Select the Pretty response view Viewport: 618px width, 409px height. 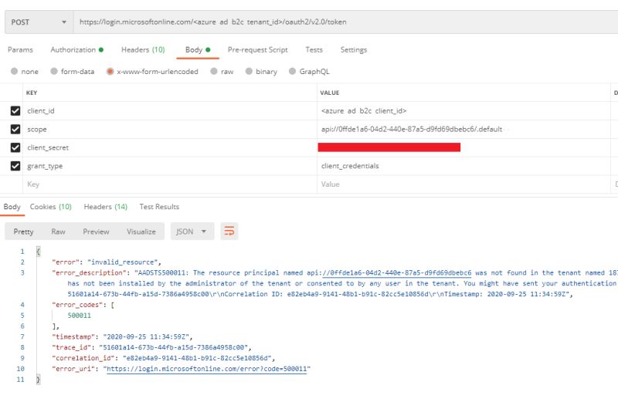pos(23,232)
